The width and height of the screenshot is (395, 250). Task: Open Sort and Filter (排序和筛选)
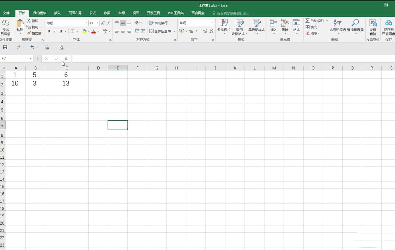pos(337,26)
